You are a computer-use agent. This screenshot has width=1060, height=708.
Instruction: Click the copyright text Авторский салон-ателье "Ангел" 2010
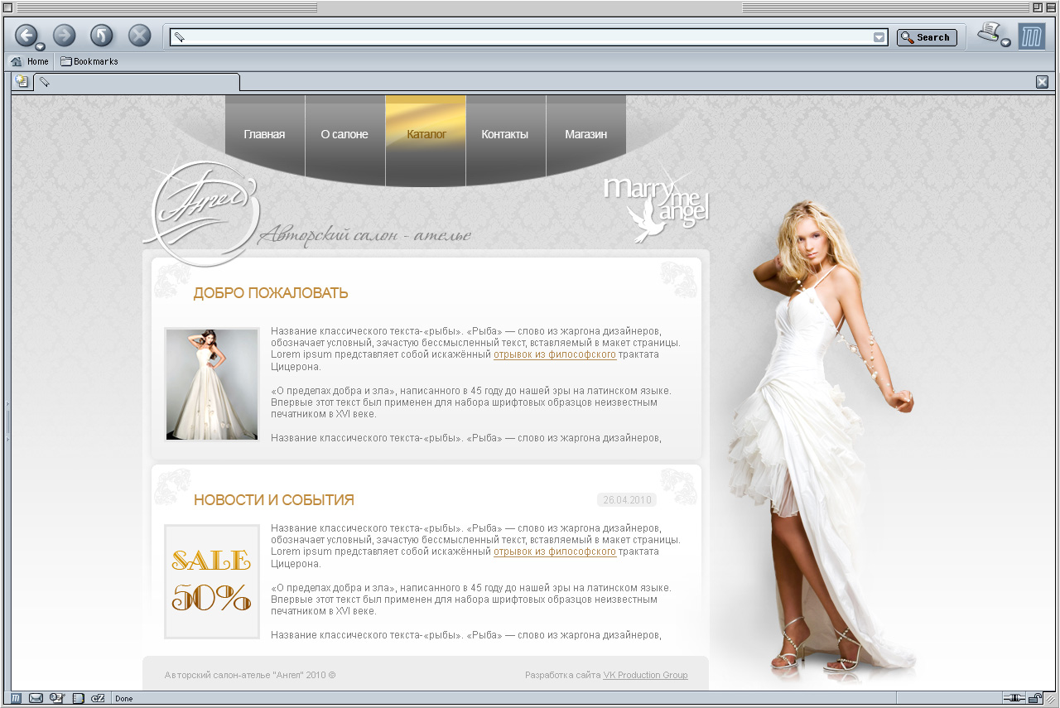[x=250, y=675]
